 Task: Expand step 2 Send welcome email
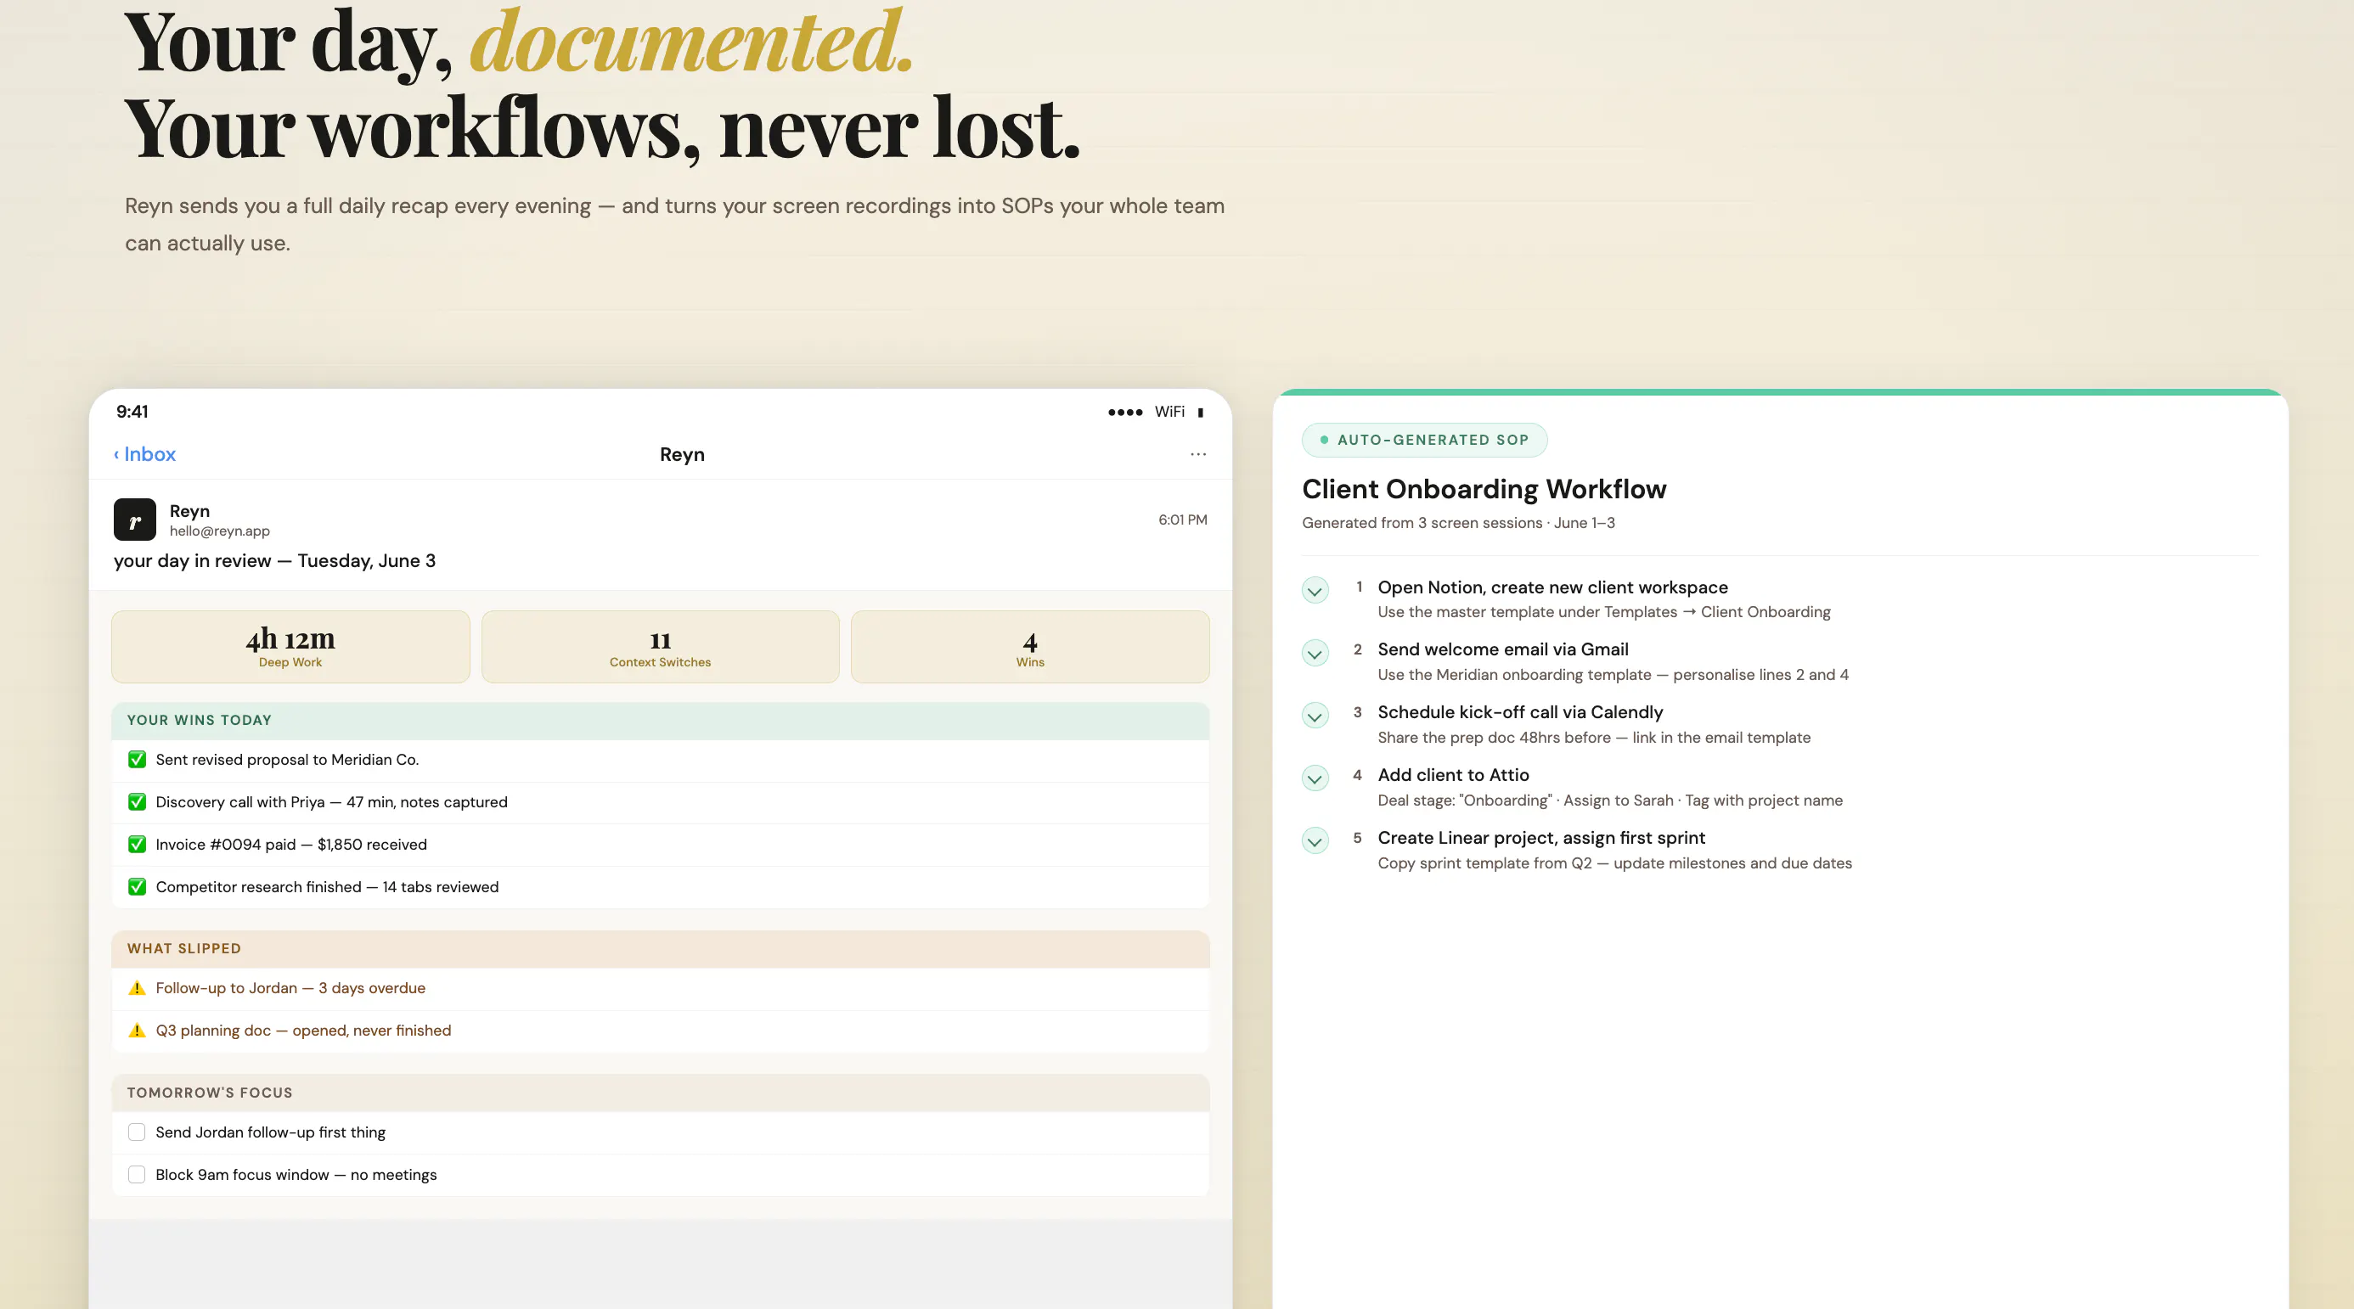pyautogui.click(x=1315, y=653)
